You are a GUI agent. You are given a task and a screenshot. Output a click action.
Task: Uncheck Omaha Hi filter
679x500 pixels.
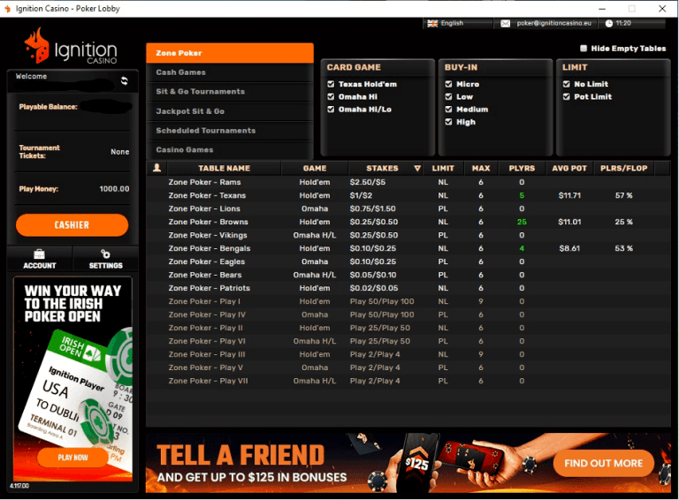coord(331,96)
